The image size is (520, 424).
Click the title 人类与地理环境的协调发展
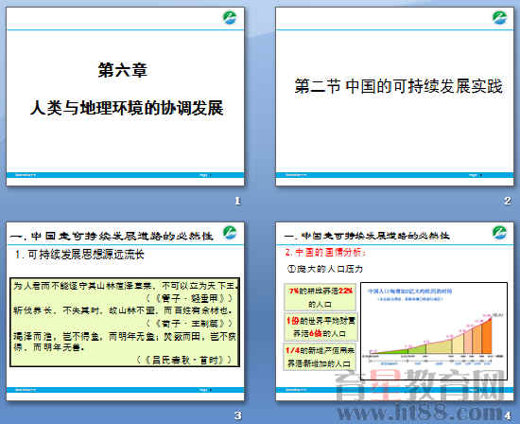[x=127, y=108]
